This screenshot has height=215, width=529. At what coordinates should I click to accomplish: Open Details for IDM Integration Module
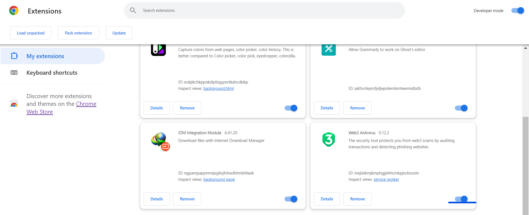156,199
